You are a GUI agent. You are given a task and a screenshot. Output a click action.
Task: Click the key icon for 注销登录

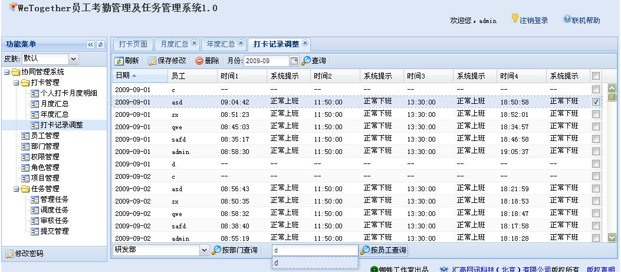(515, 18)
